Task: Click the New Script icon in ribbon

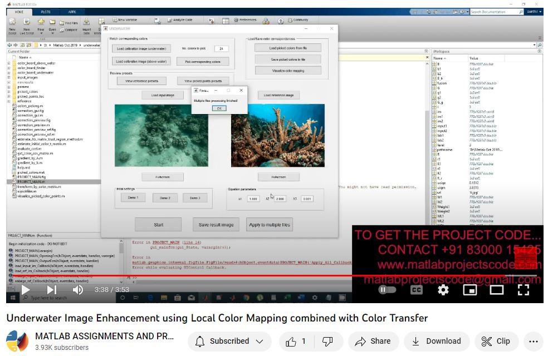Action: point(12,26)
